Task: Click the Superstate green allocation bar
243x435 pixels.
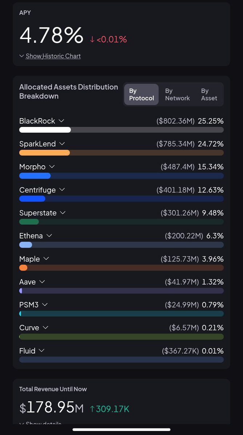Action: pos(29,221)
